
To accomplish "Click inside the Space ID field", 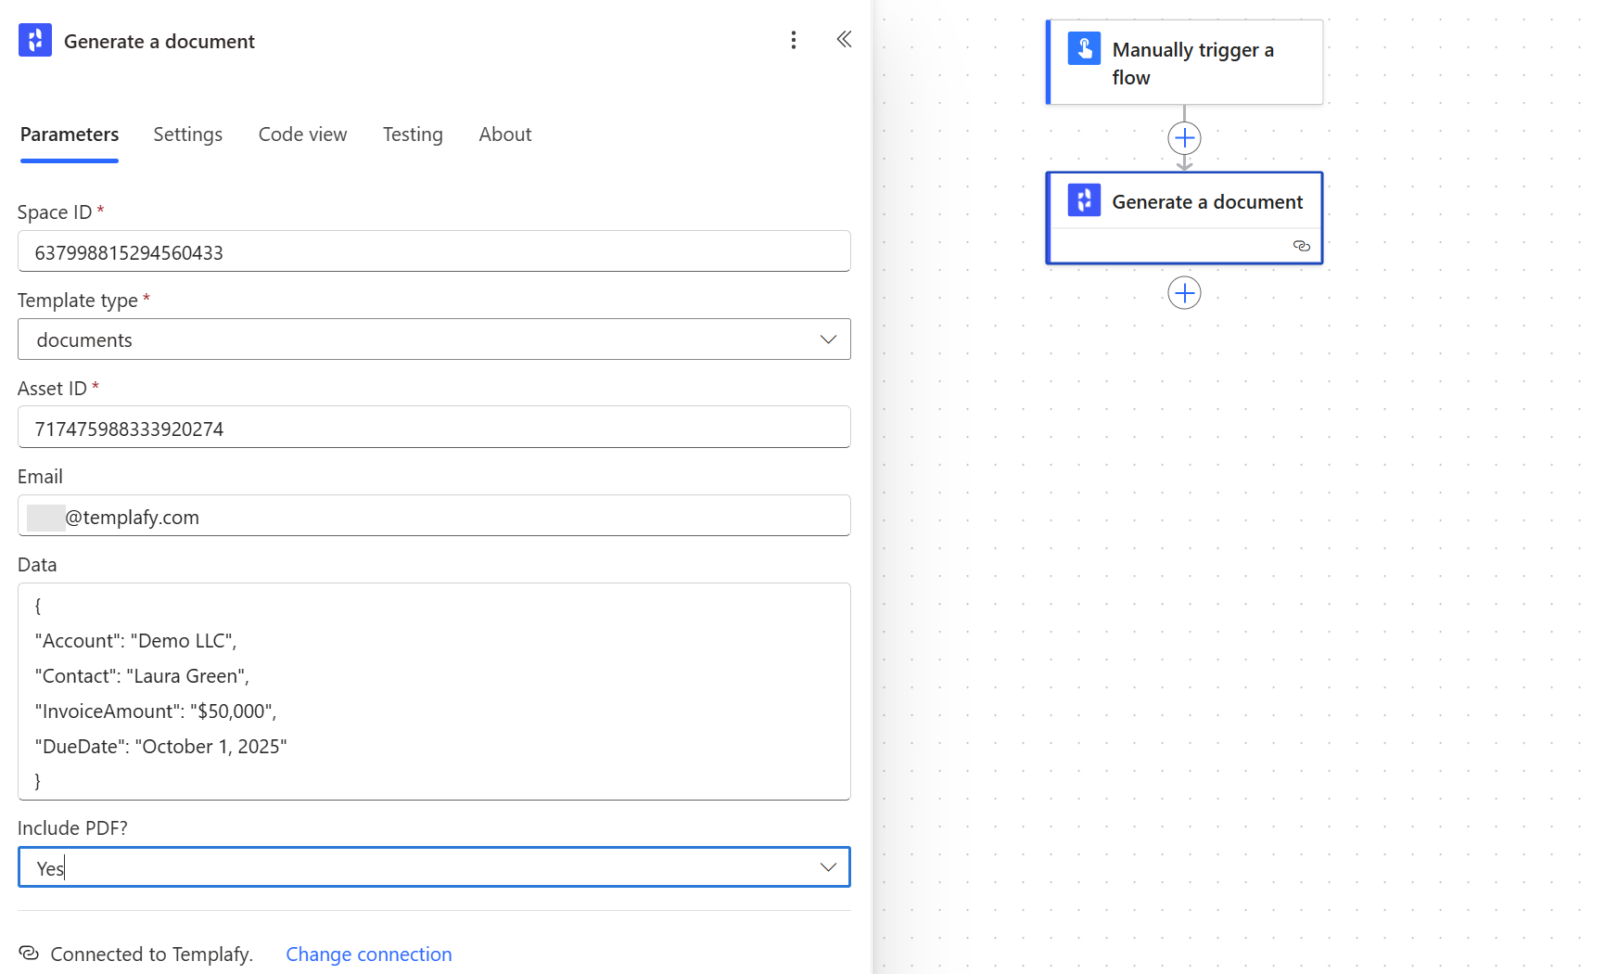I will point(434,251).
